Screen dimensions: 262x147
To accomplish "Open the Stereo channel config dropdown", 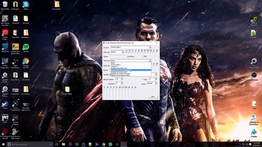I will pyautogui.click(x=117, y=52).
